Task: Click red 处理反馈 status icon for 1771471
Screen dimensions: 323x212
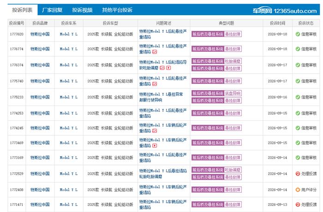Action: point(298,205)
